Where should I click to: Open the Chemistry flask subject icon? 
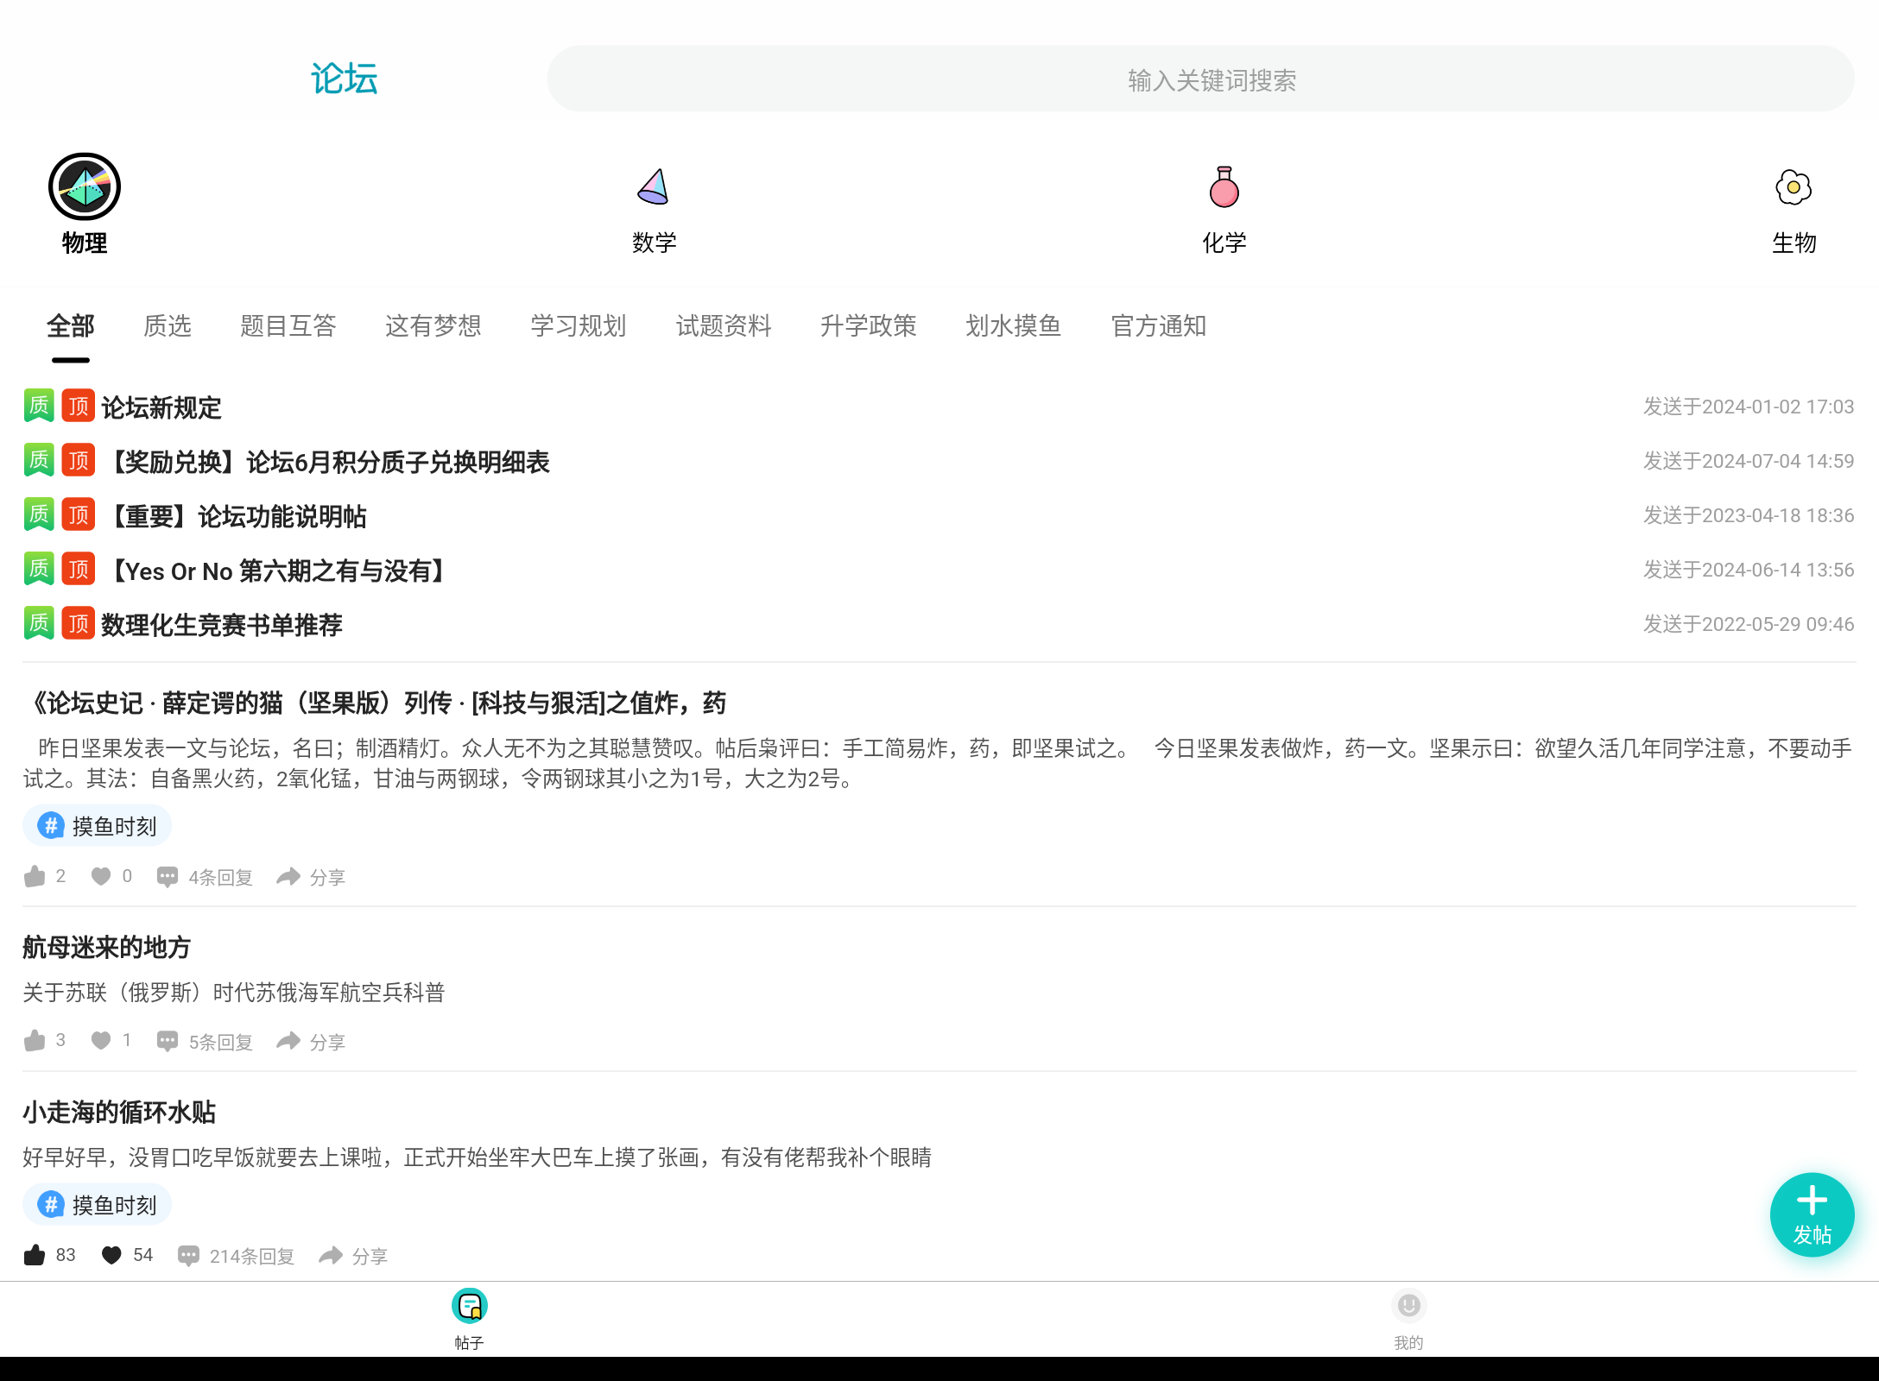click(x=1224, y=187)
